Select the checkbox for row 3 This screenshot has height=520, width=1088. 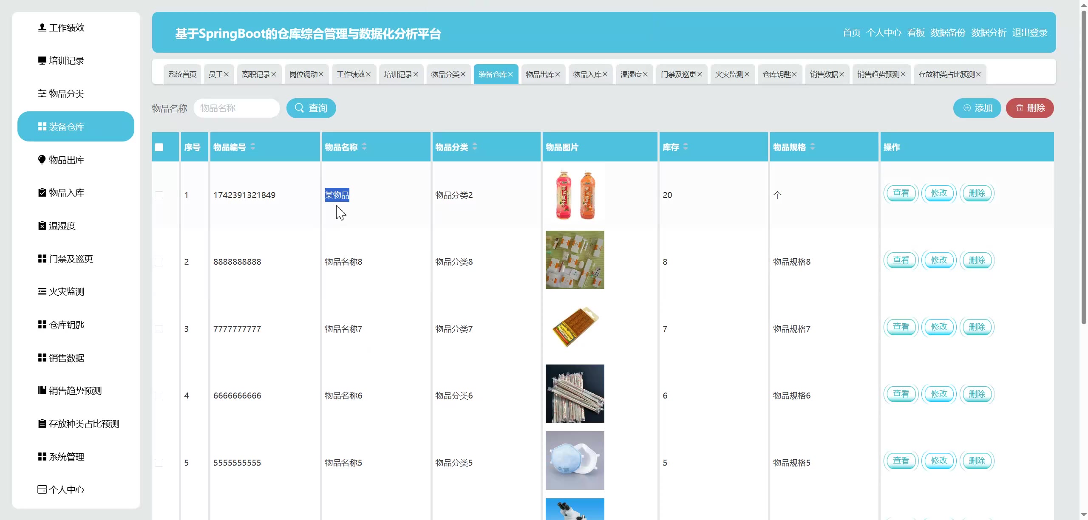pos(159,329)
